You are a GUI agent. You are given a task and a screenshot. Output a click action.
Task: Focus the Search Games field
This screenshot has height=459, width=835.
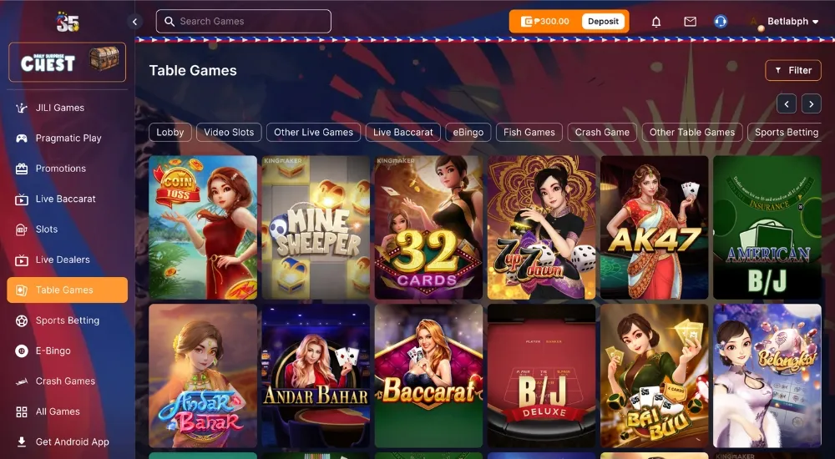243,22
